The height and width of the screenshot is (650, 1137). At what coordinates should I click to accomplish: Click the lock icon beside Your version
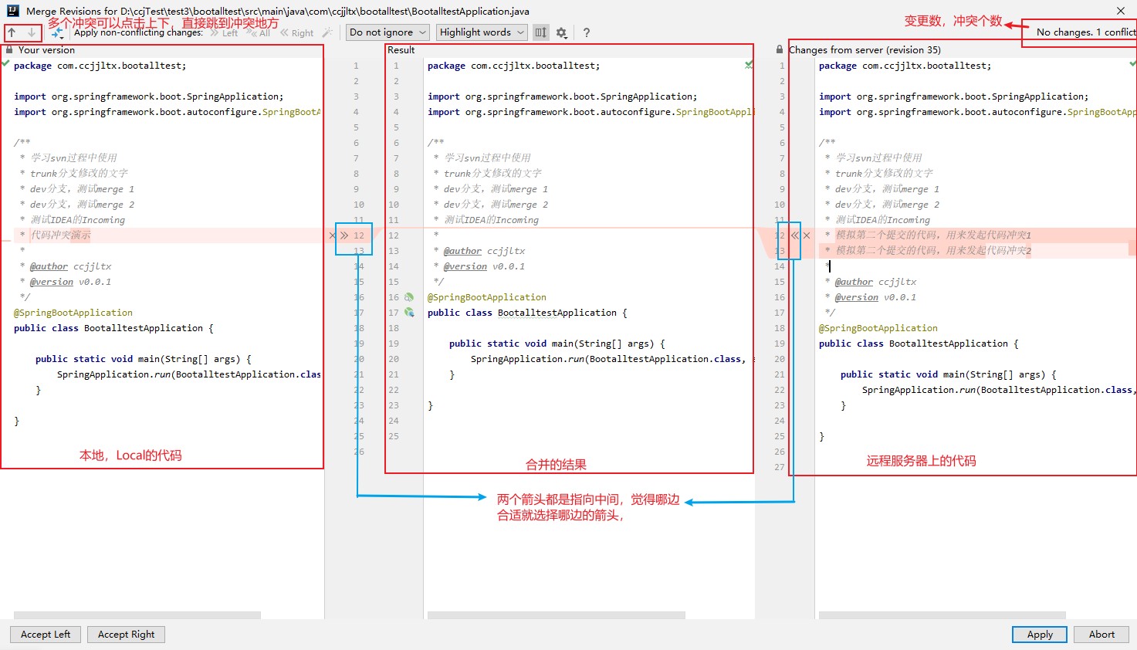coord(8,49)
